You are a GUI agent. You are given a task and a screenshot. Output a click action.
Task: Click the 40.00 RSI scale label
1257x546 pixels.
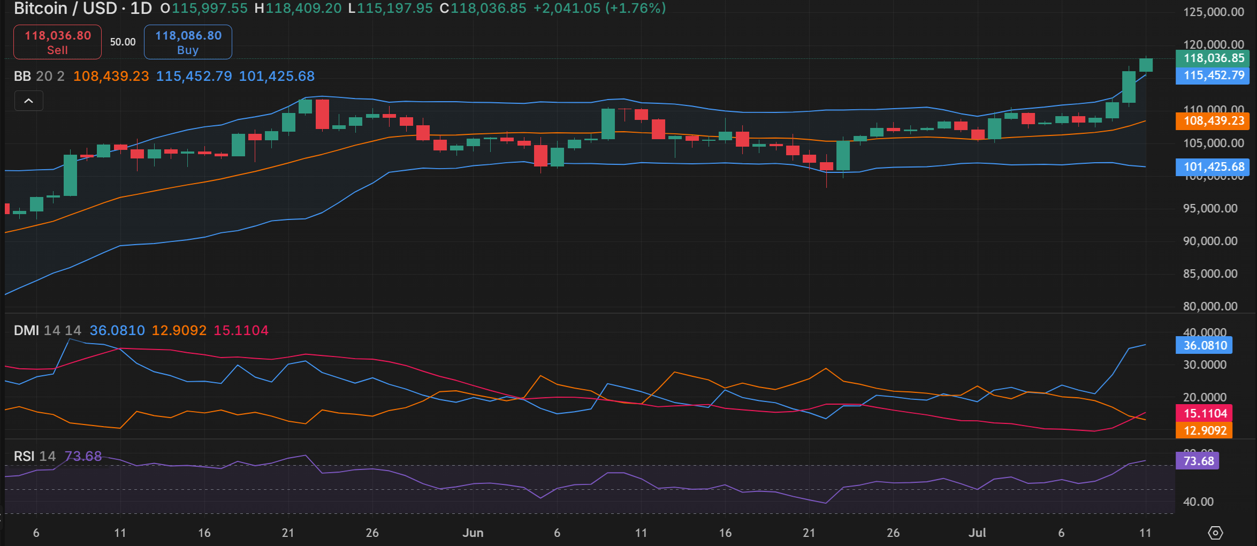pyautogui.click(x=1198, y=502)
